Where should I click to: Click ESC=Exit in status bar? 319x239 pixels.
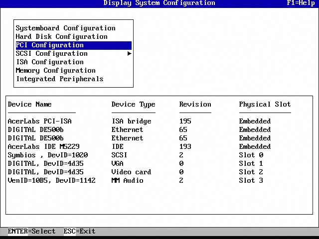[x=79, y=232]
